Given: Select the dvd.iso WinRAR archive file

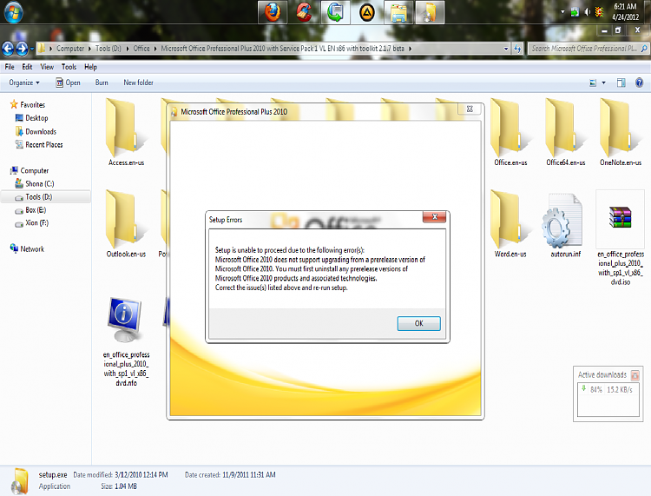Looking at the screenshot, I should pyautogui.click(x=621, y=239).
